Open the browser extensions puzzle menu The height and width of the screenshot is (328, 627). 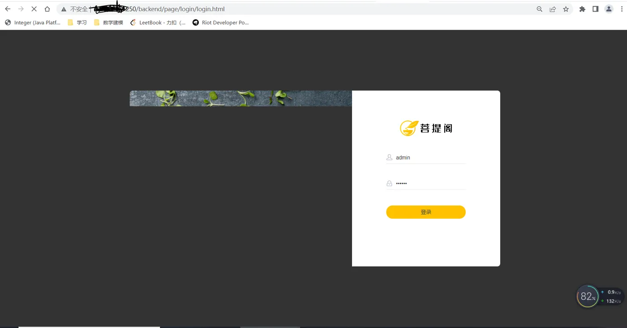pyautogui.click(x=582, y=9)
